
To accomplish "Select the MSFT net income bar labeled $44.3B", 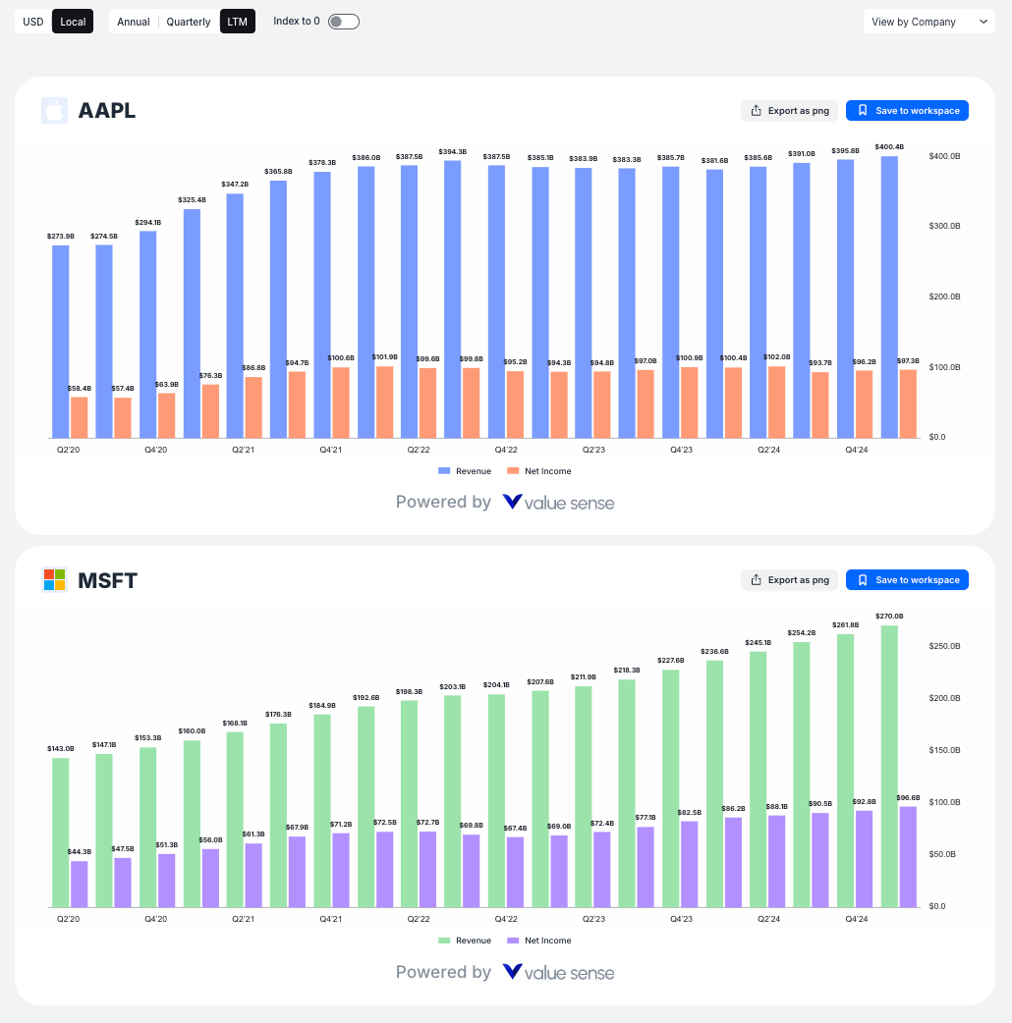I will coord(79,884).
